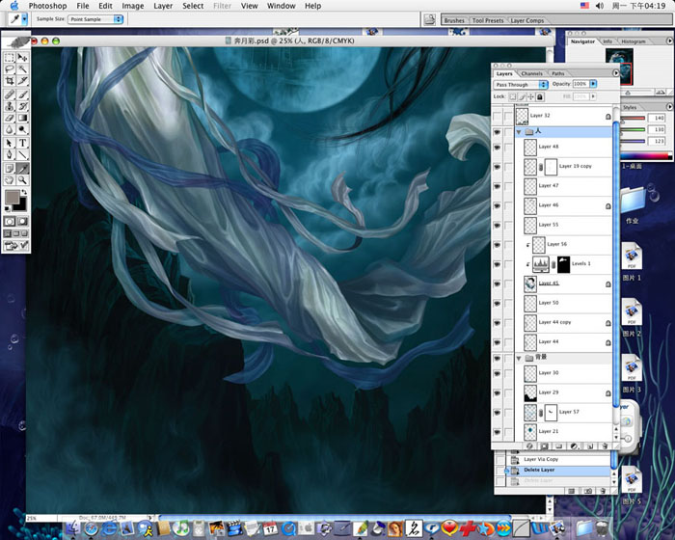Delete layer using Layers panel trash icon

tap(605, 446)
